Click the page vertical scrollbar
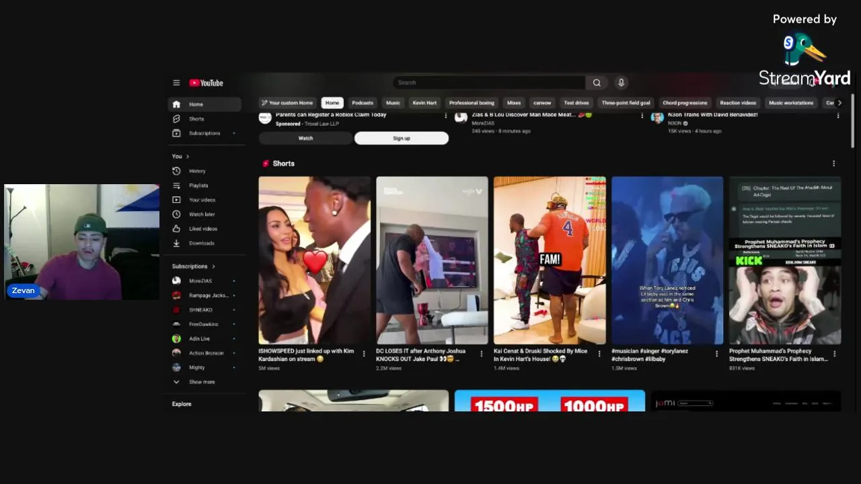The height and width of the screenshot is (484, 861). (852, 121)
